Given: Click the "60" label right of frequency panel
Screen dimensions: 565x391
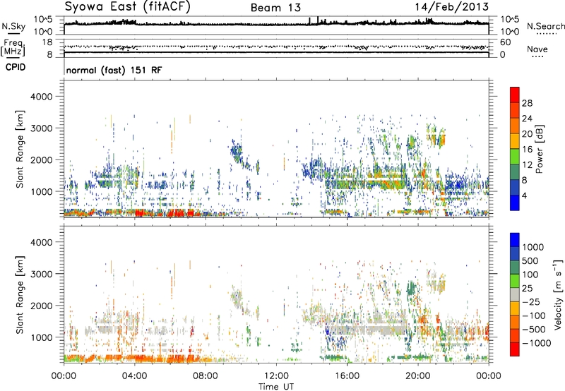Looking at the screenshot, I should tap(505, 42).
